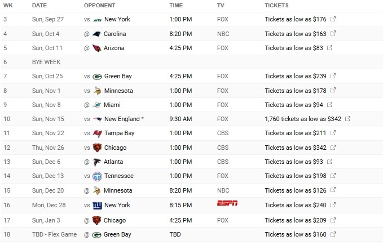The width and height of the screenshot is (383, 245).
Task: Click the Tampa Bay Buccaneers logo
Action: tap(97, 133)
